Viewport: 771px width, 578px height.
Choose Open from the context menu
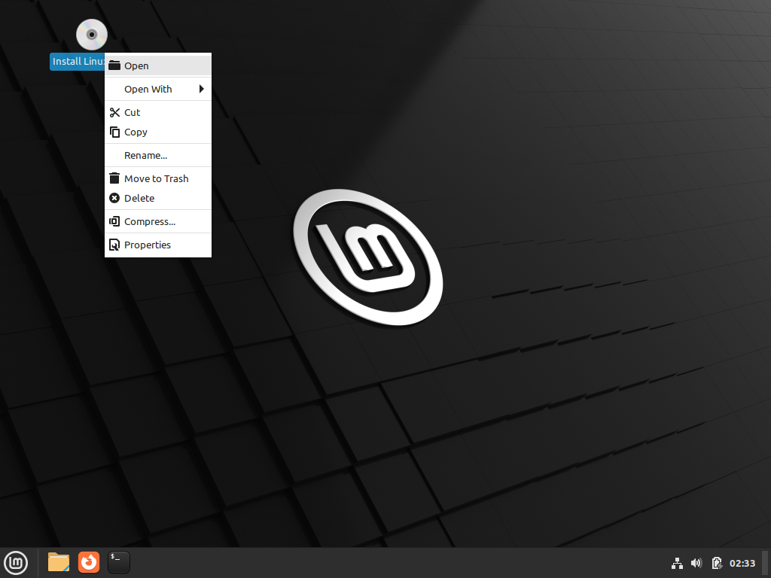[x=158, y=65]
